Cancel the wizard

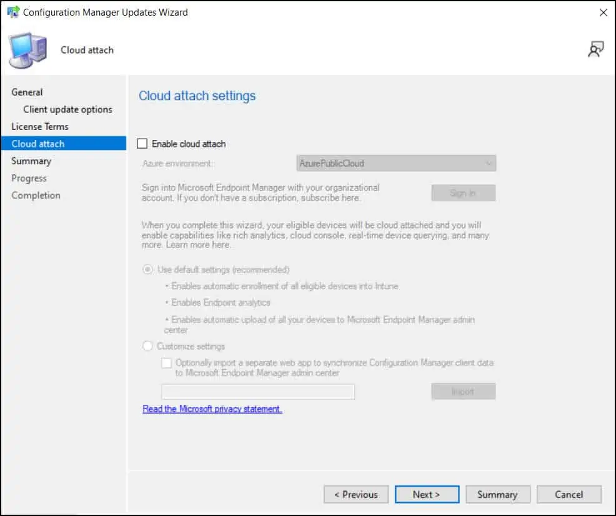[x=569, y=494]
